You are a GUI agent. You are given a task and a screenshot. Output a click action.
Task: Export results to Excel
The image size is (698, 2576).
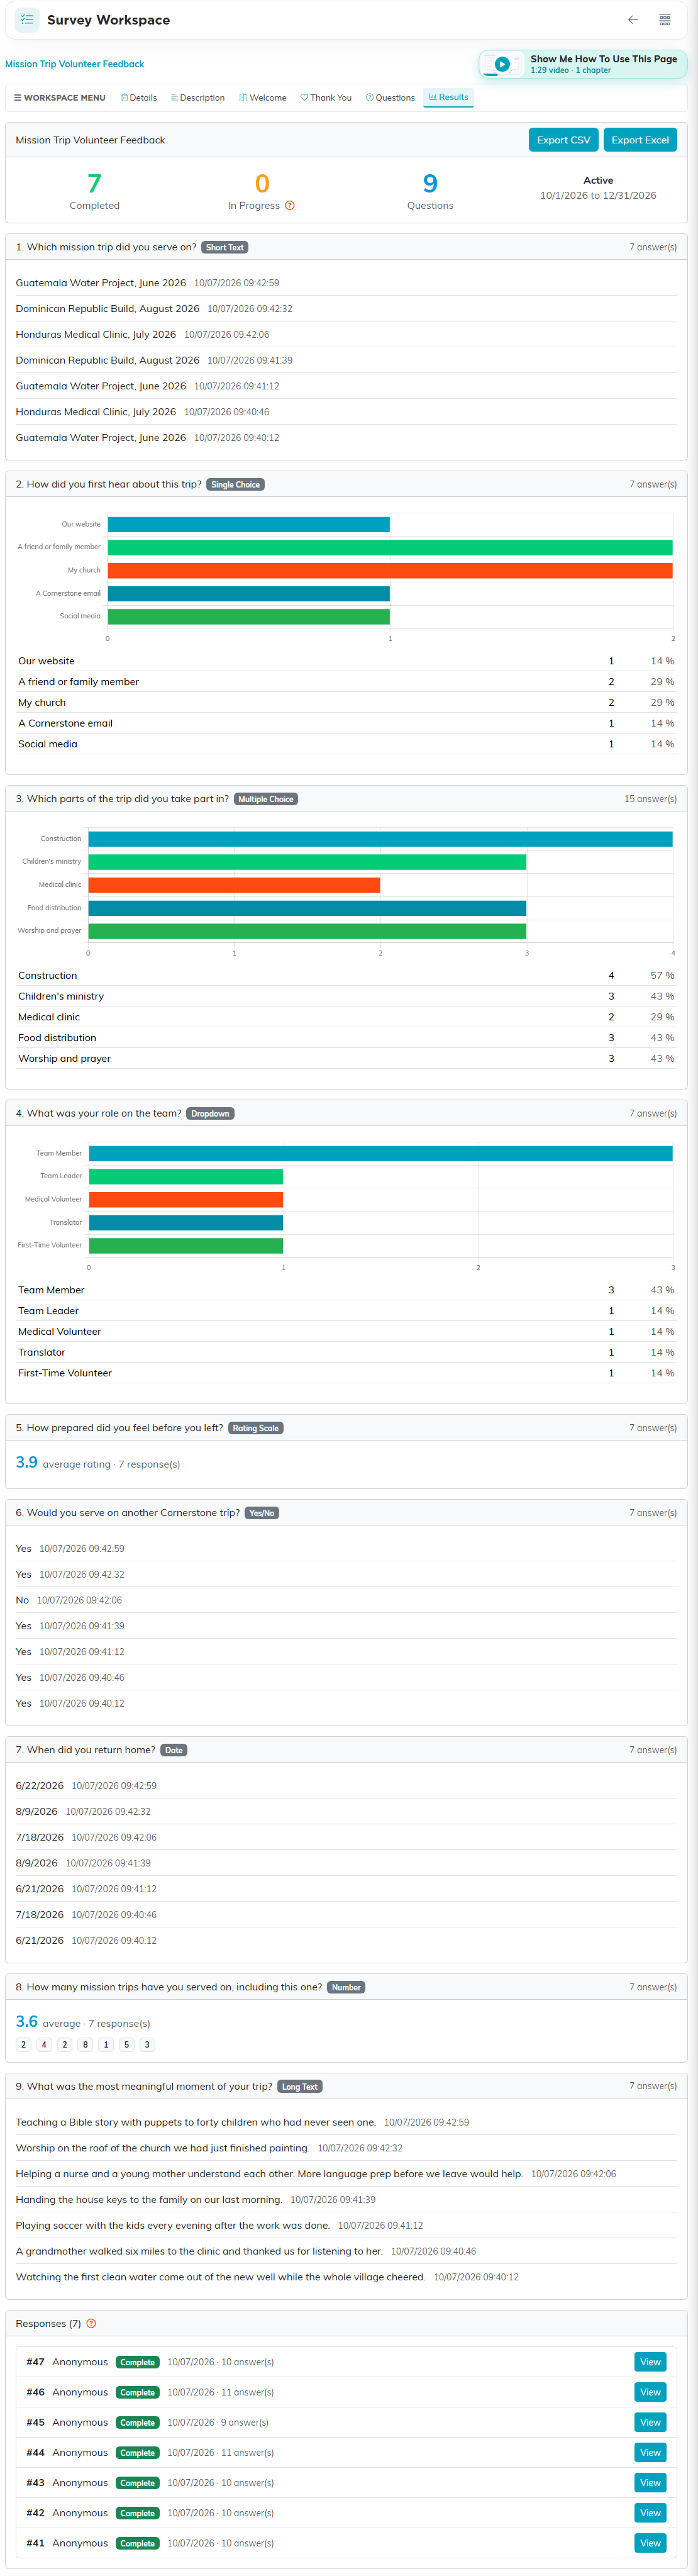point(640,140)
